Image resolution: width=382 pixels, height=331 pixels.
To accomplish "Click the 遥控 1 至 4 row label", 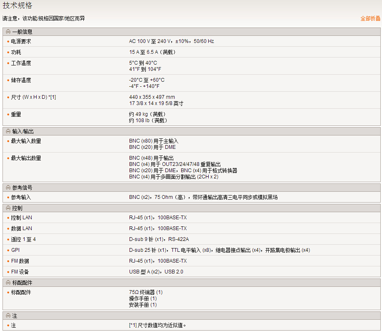I will [x=23, y=239].
